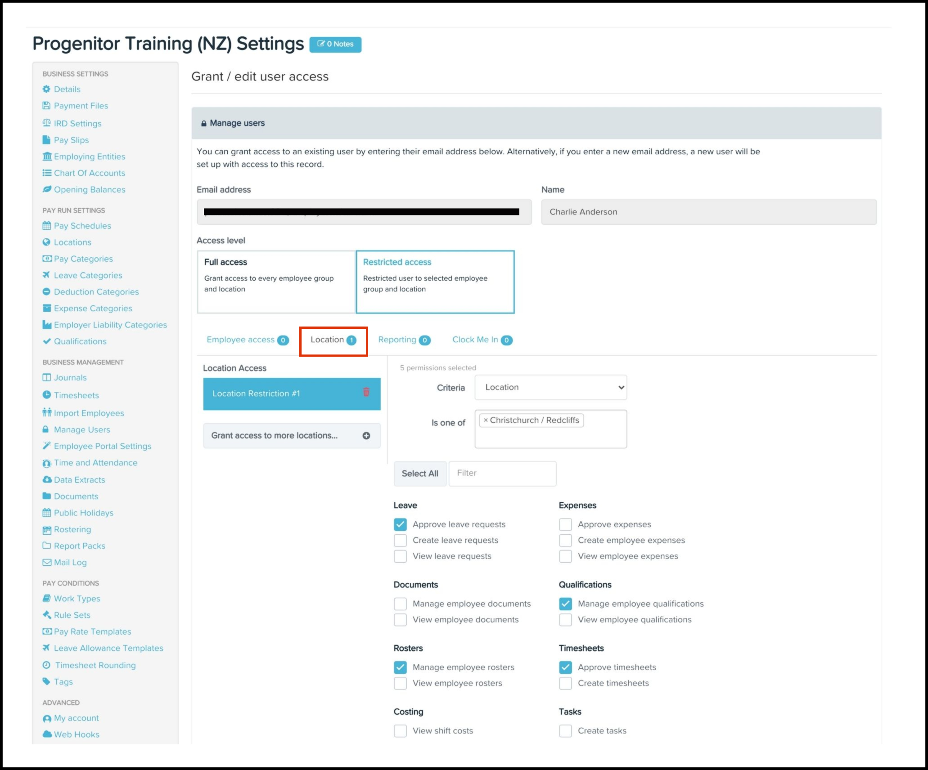Viewport: 928px width, 770px height.
Task: Click the plus icon for more locations
Action: tap(366, 435)
